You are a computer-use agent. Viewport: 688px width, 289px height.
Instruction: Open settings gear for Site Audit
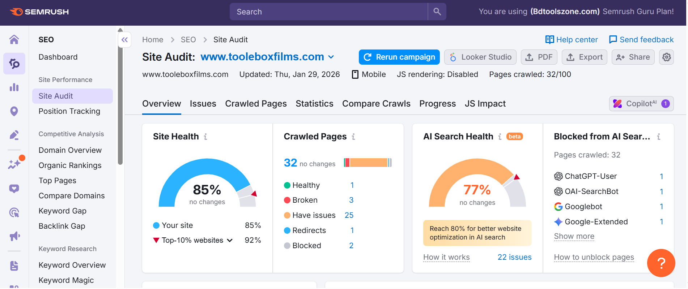tap(667, 57)
